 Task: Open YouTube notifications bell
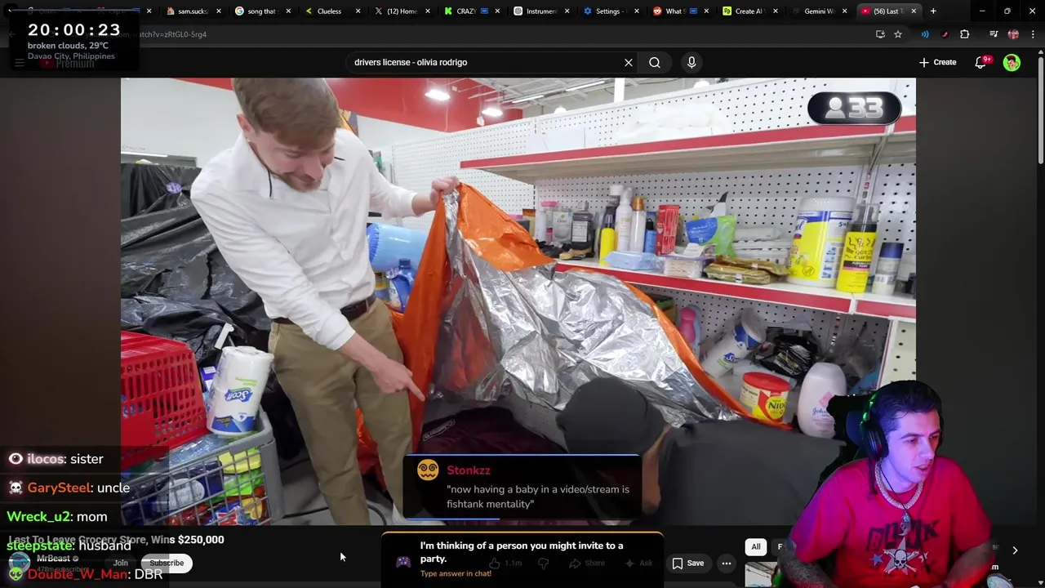coord(981,62)
